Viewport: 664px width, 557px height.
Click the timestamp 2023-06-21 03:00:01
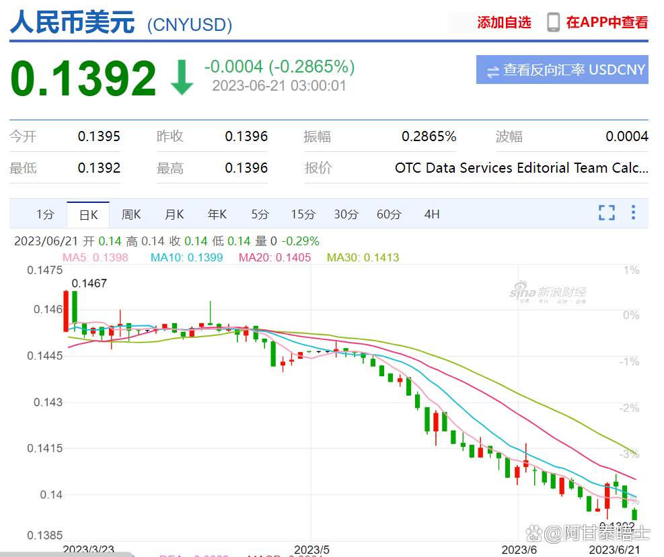[x=279, y=86]
